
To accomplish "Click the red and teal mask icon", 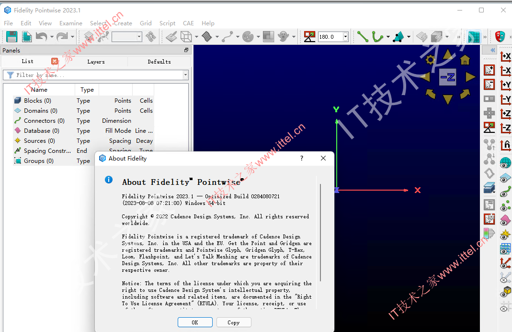I will [500, 36].
